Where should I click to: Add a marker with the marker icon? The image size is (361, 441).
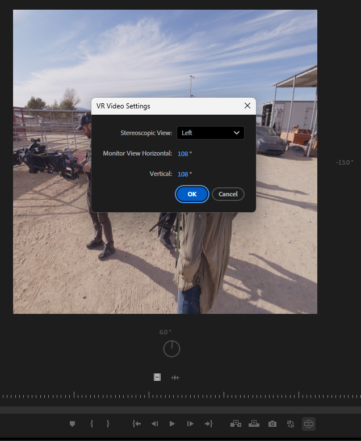[x=72, y=423]
